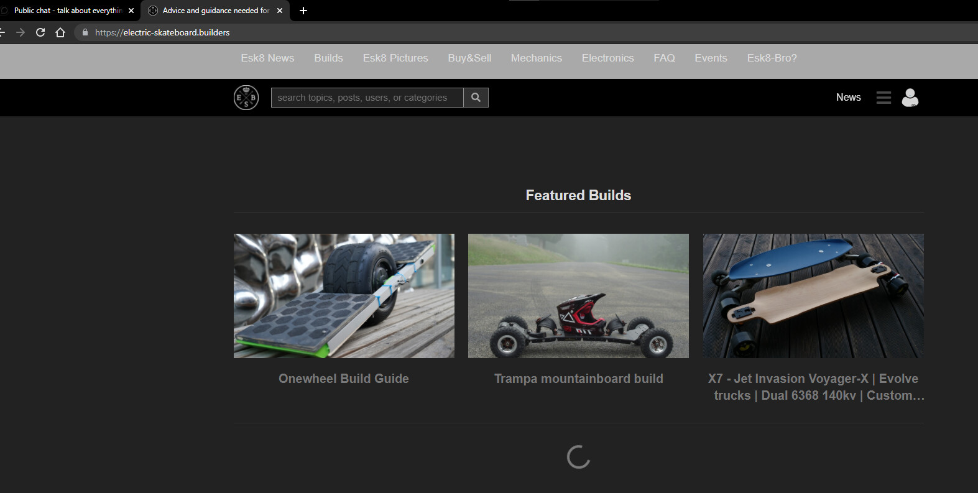Viewport: 978px width, 493px height.
Task: Go to browser home page icon
Action: [60, 32]
